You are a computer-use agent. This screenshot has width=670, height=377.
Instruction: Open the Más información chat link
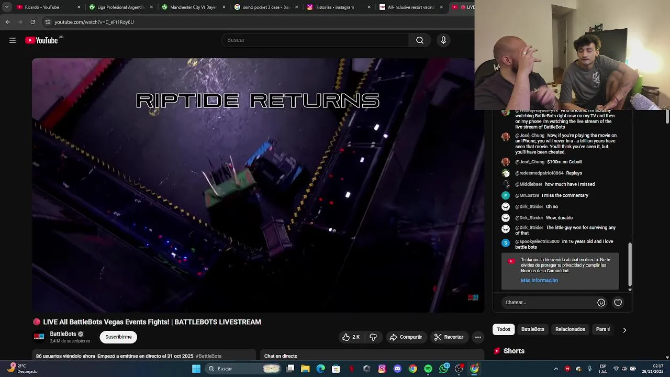click(539, 281)
